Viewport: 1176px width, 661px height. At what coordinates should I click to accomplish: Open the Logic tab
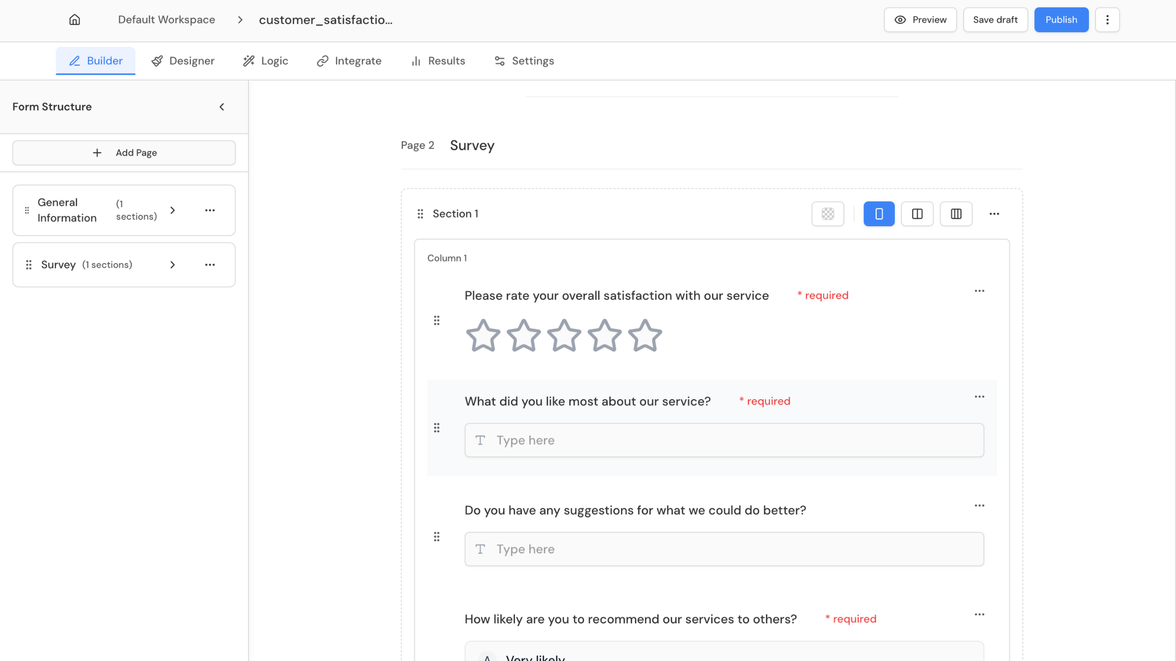[x=266, y=61]
